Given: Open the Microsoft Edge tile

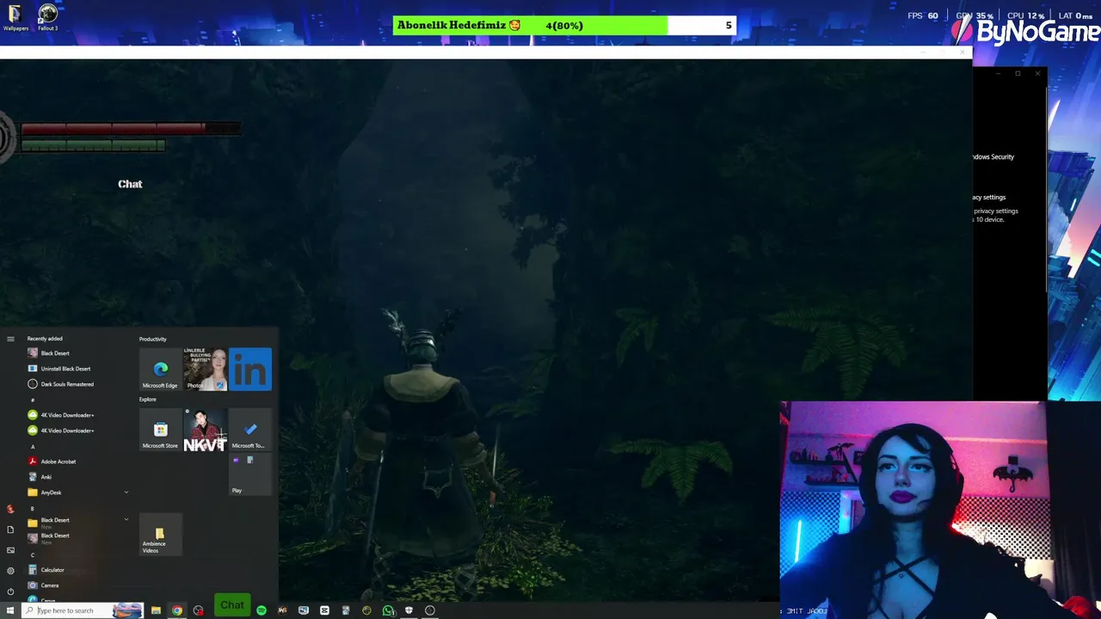Looking at the screenshot, I should coord(160,370).
